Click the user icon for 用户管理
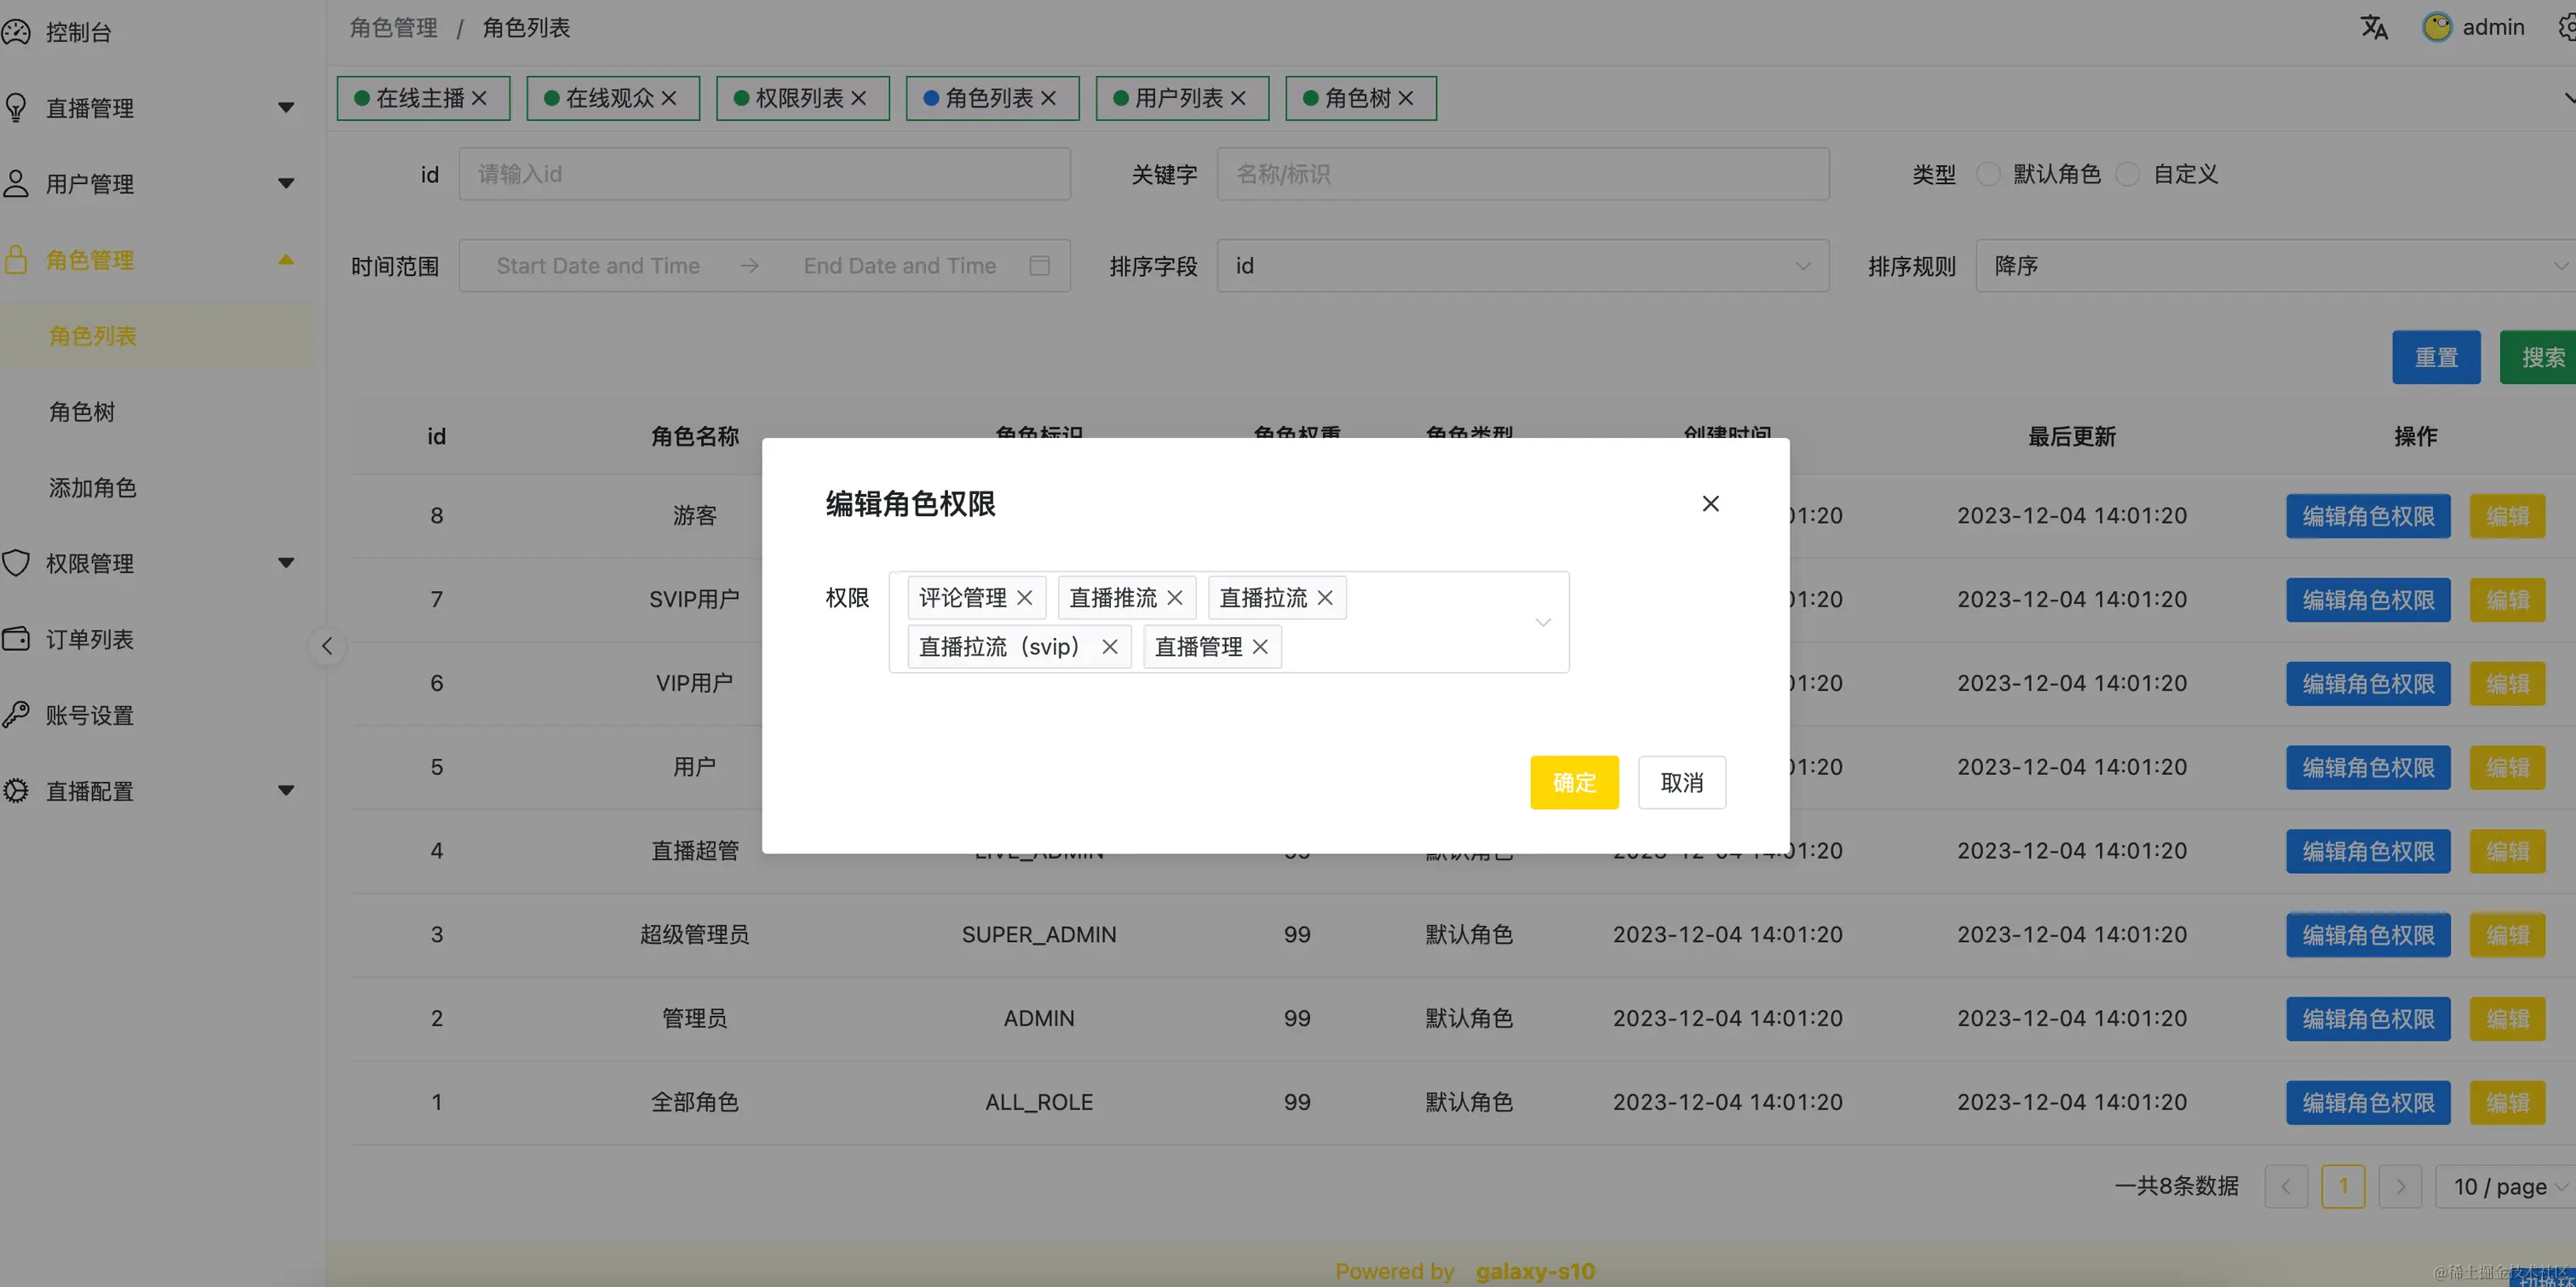The width and height of the screenshot is (2576, 1287). tap(16, 183)
